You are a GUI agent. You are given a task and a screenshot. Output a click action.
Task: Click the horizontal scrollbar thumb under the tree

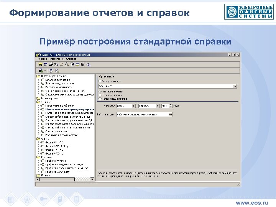pyautogui.click(x=57, y=179)
